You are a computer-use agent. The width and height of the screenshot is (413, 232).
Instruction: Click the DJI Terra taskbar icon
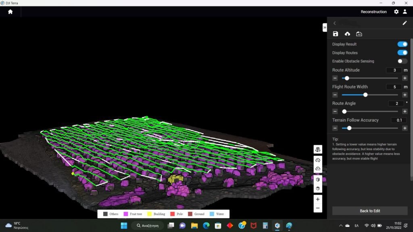pos(277,226)
